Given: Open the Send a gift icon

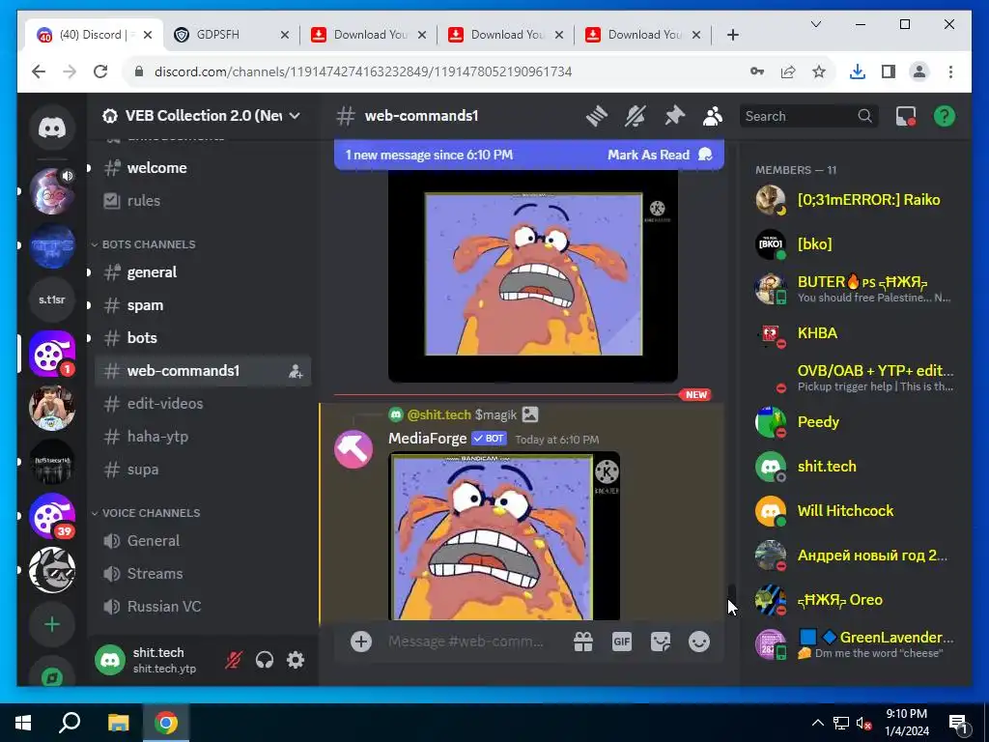Looking at the screenshot, I should click(582, 642).
